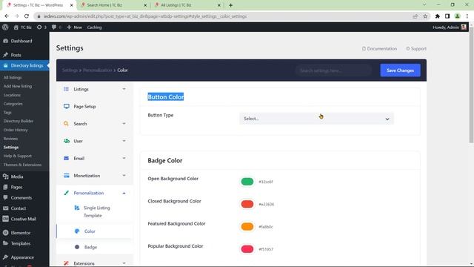474x267 pixels.
Task: Click the Single Listing Template icon
Action: click(x=77, y=208)
